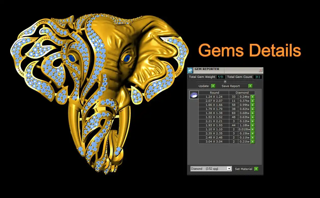This screenshot has height=198, width=320.
Task: Click the Gem Reporter icon in title bar
Action: click(x=190, y=70)
